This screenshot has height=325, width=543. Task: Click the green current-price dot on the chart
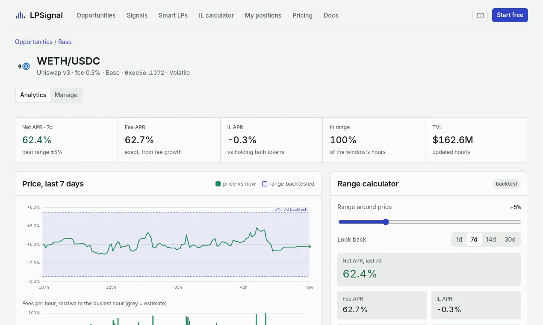point(310,246)
